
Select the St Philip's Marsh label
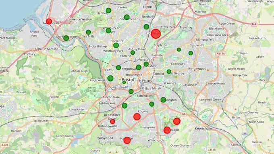point(149,88)
